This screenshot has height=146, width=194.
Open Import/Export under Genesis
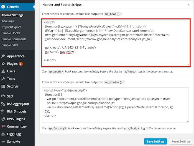pyautogui.click(x=11, y=27)
